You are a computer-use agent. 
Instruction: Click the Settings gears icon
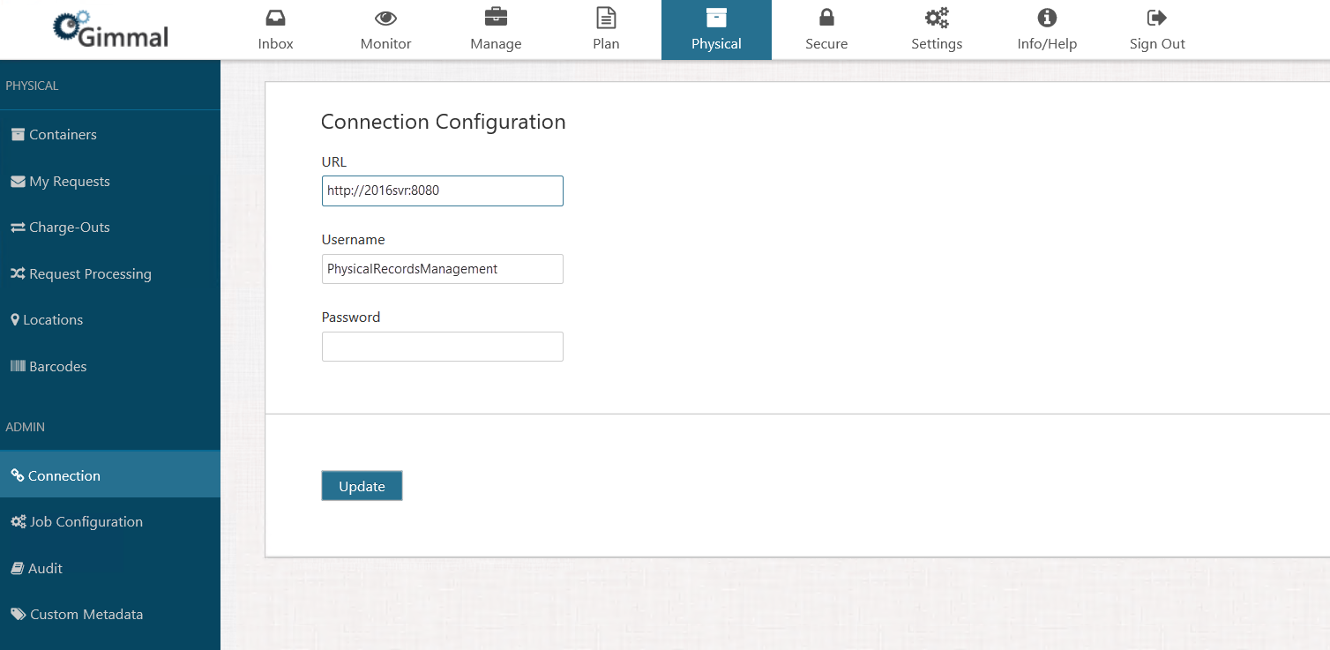(x=937, y=18)
